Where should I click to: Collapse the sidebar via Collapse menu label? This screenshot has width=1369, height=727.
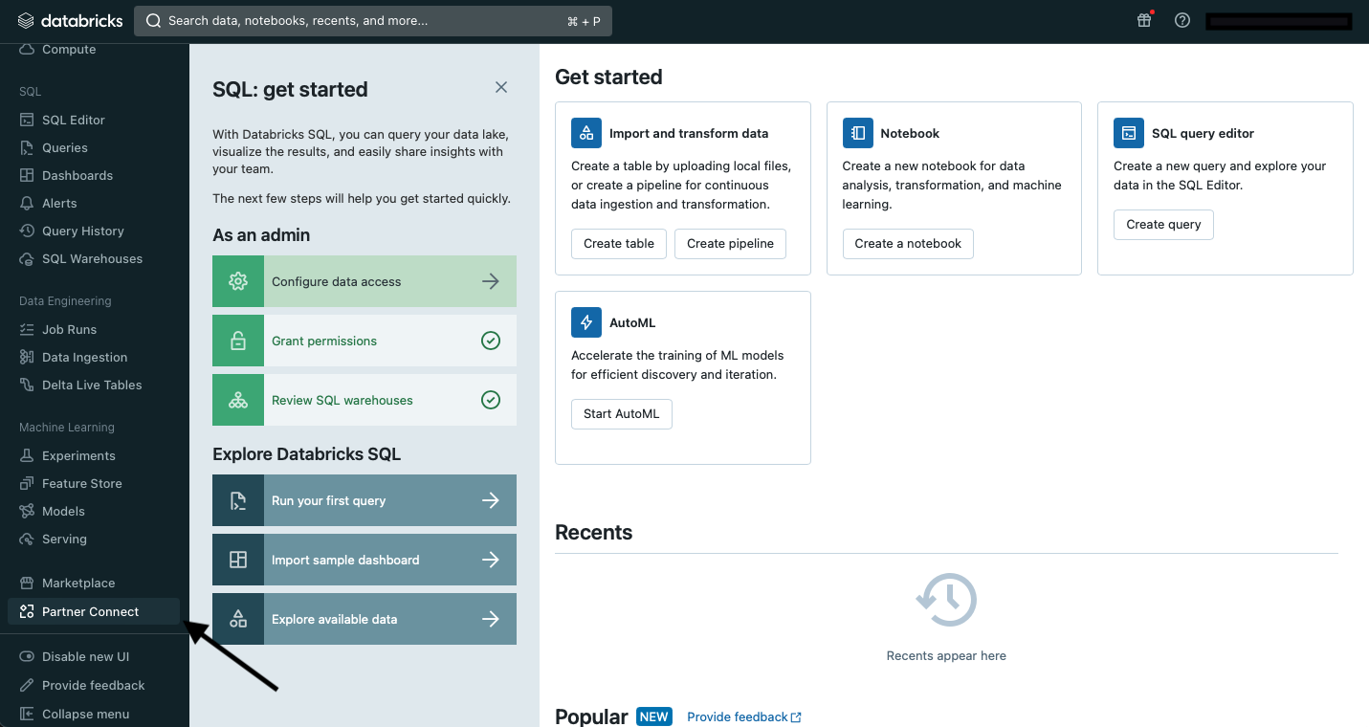[86, 714]
